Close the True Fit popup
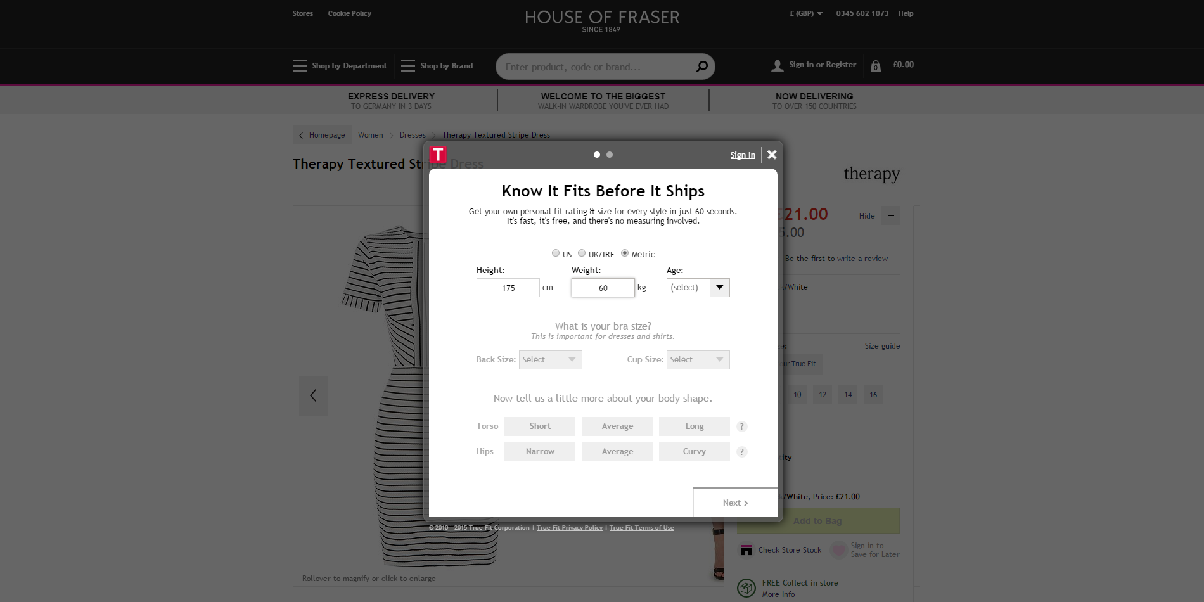This screenshot has height=602, width=1204. 772,155
